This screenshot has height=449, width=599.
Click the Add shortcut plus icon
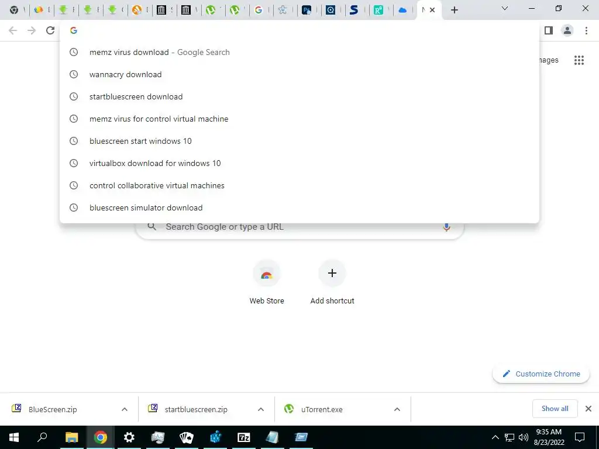[x=332, y=273]
